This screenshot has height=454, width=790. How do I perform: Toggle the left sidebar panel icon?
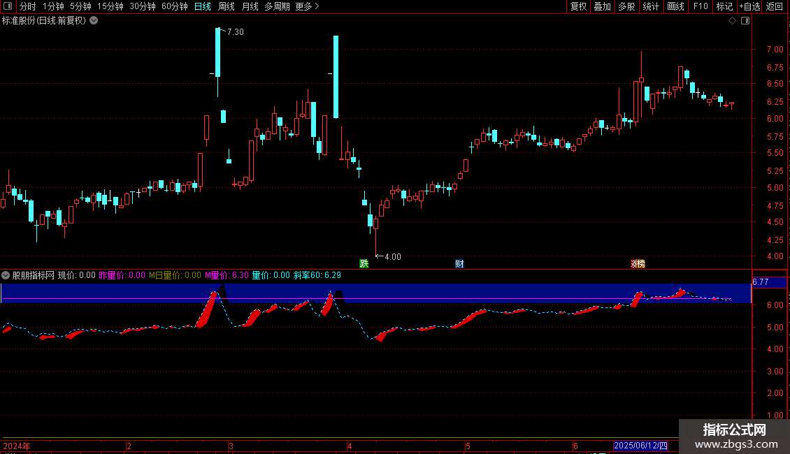point(8,6)
